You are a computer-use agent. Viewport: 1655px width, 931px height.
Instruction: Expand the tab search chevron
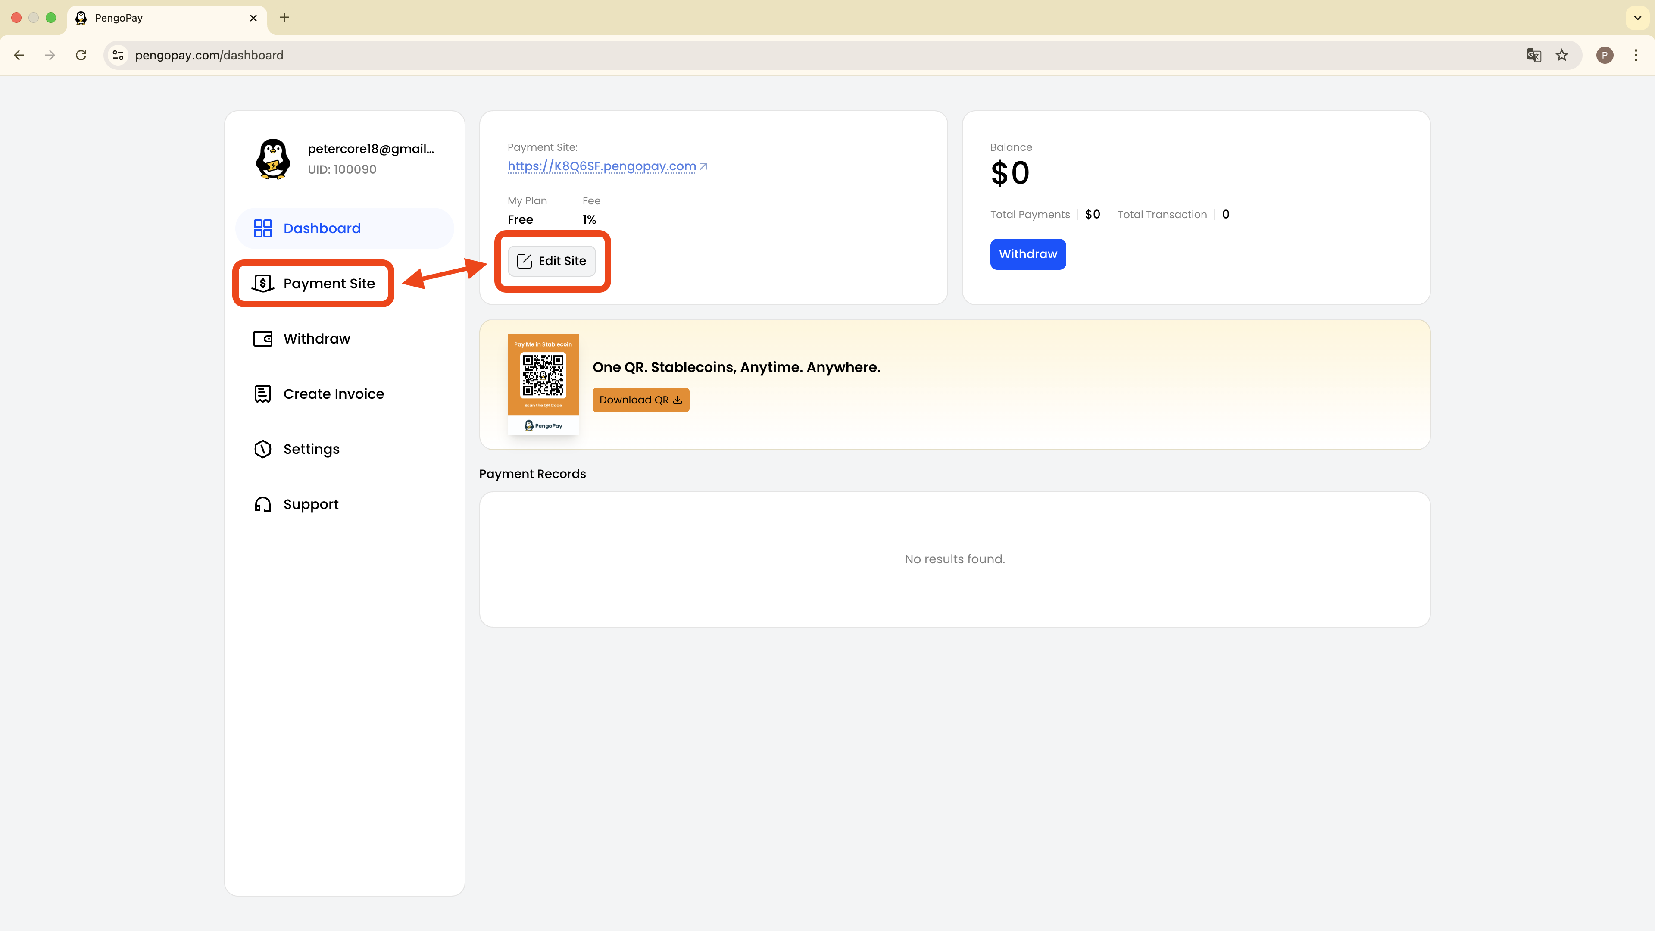[x=1637, y=17]
